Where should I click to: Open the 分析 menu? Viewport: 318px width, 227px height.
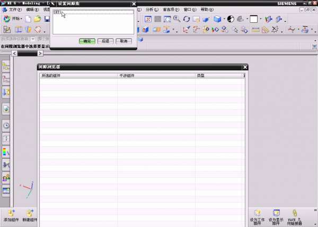pyautogui.click(x=151, y=10)
